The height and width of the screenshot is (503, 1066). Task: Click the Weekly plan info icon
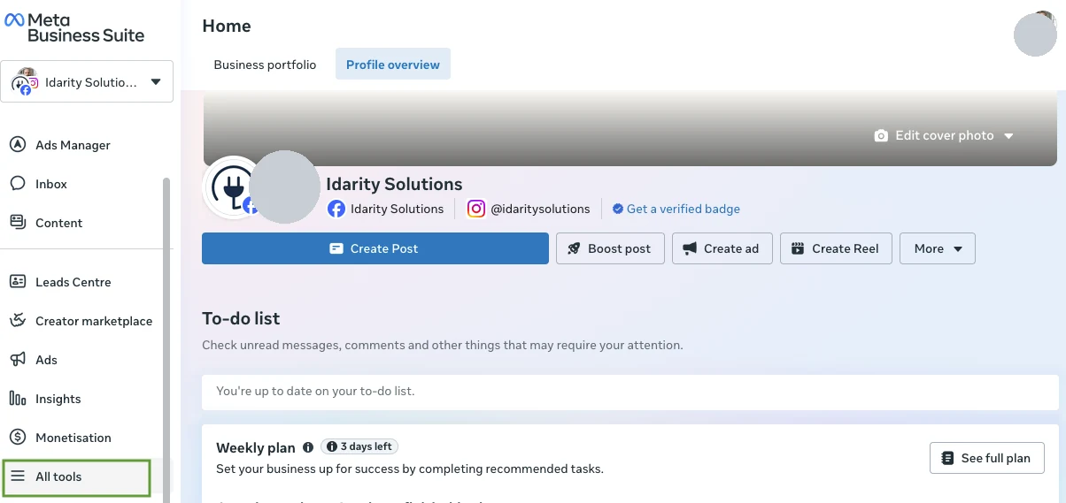click(x=308, y=447)
